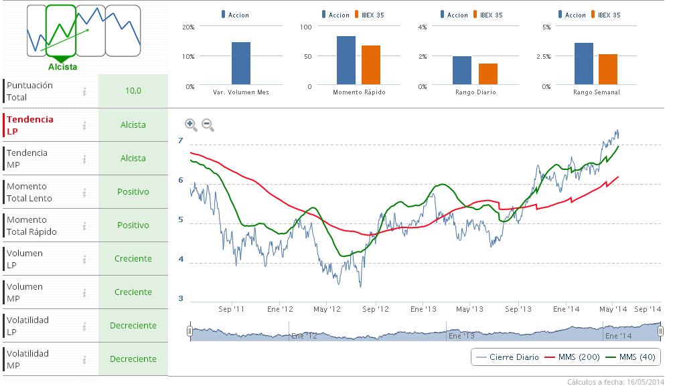
Task: Zoom out of the price chart
Action: pos(208,125)
